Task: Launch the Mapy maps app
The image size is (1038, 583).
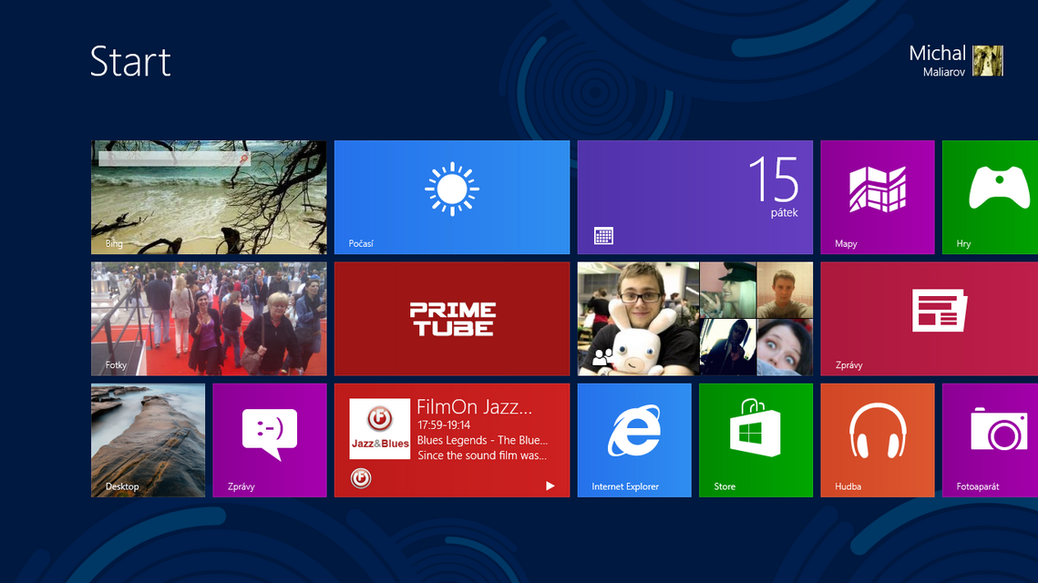Action: pos(877,197)
